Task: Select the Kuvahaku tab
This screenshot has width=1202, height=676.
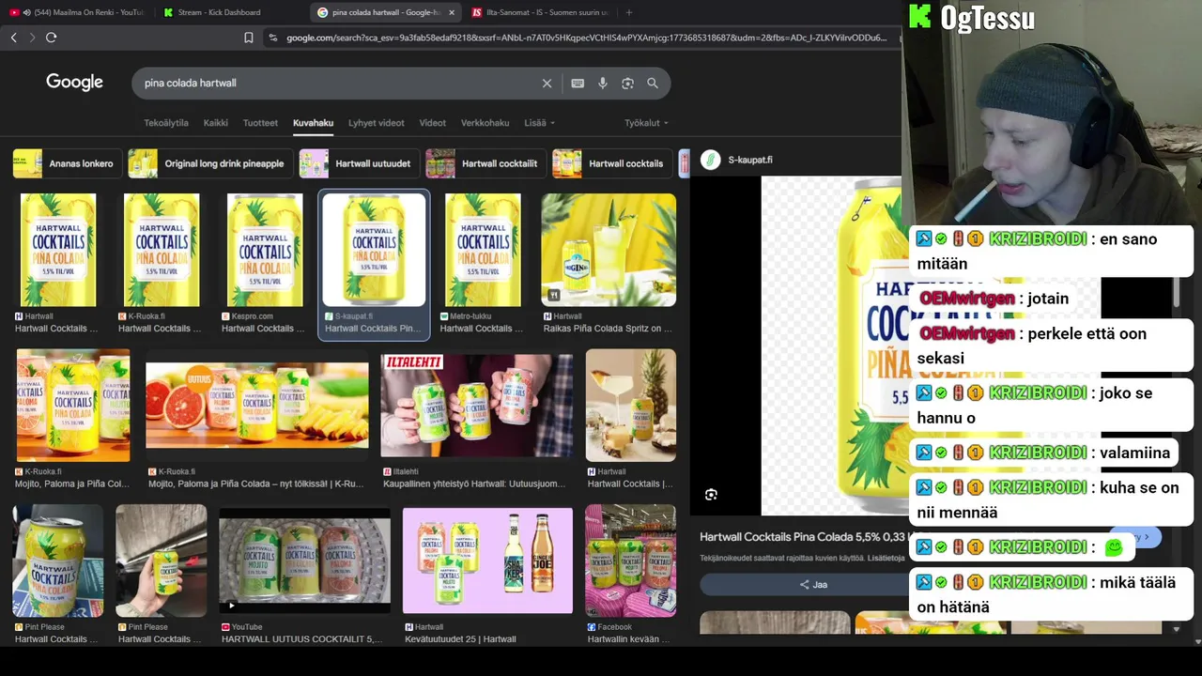Action: (x=313, y=123)
